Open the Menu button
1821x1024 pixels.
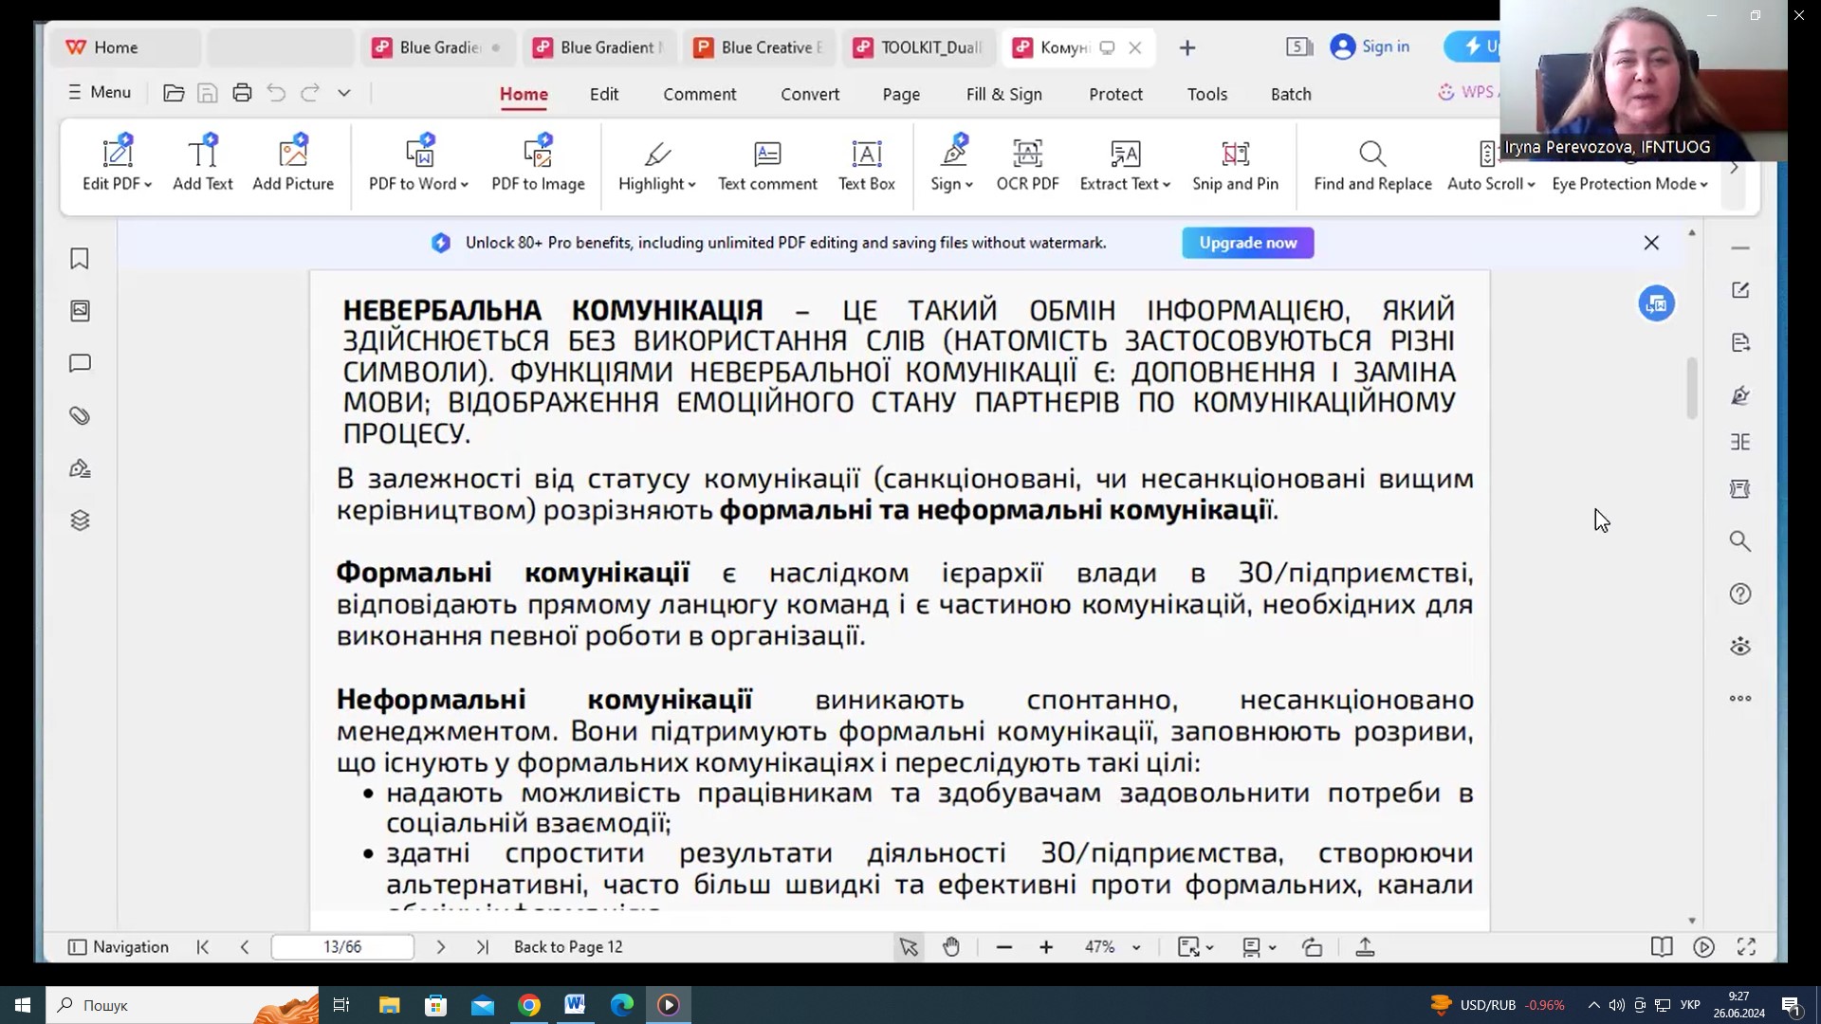click(100, 92)
